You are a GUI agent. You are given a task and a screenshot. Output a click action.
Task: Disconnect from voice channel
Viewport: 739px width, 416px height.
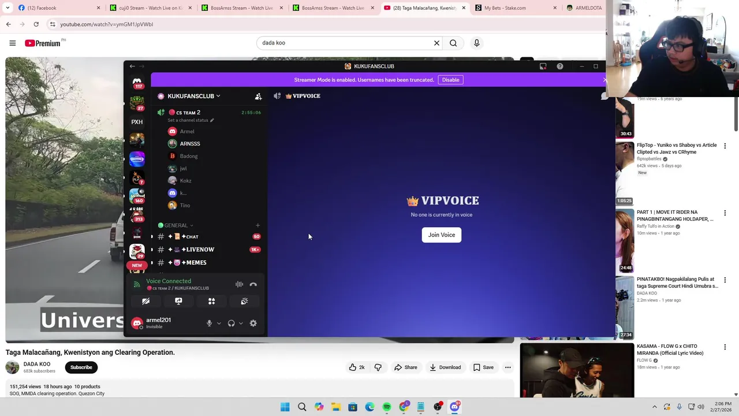tap(253, 284)
